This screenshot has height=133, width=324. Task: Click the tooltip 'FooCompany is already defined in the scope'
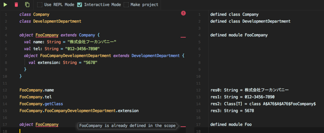point(127,126)
